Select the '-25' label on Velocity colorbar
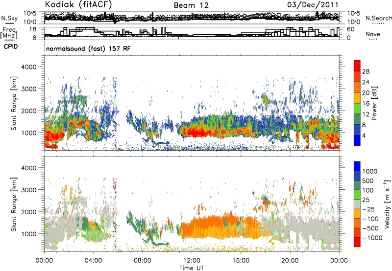This screenshot has width=392, height=271. coord(368,209)
